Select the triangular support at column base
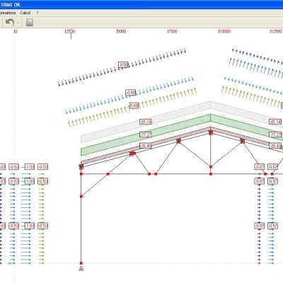Image resolution: width=283 pixels, height=283 pixels. coord(81,268)
